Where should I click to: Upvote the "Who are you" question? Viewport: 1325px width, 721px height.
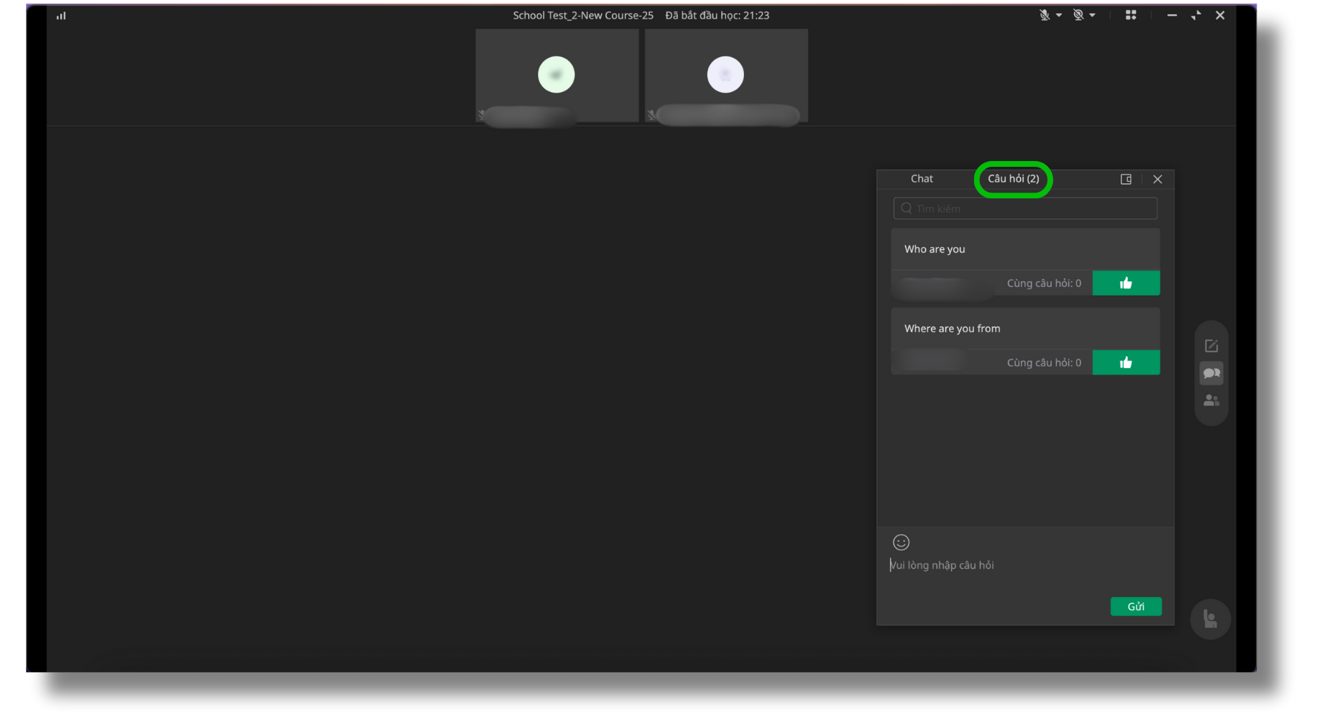(x=1126, y=283)
